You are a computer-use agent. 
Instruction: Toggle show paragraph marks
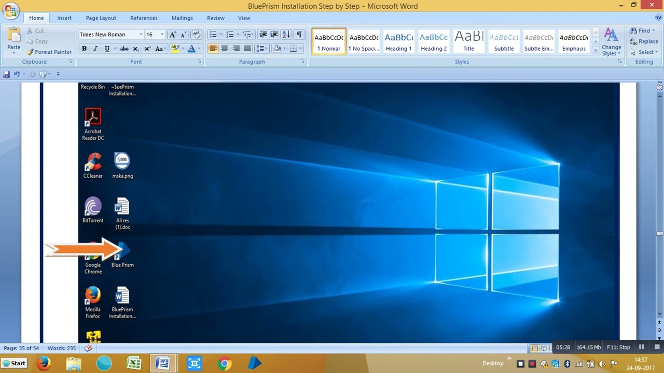299,34
